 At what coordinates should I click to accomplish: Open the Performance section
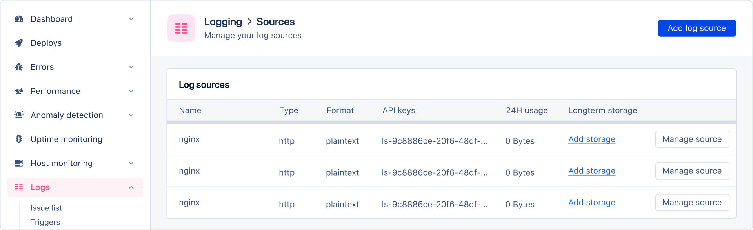[55, 91]
